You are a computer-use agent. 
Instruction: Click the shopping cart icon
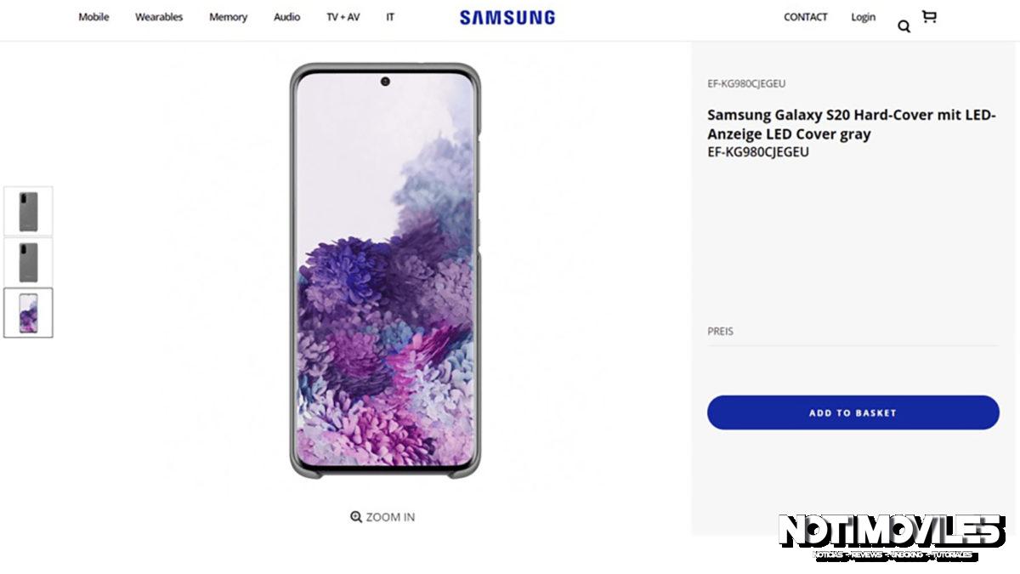pyautogui.click(x=929, y=17)
